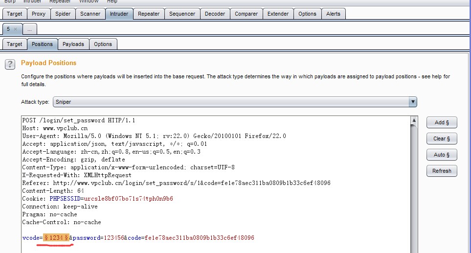The width and height of the screenshot is (471, 253).
Task: Click the Add § button
Action: click(442, 123)
